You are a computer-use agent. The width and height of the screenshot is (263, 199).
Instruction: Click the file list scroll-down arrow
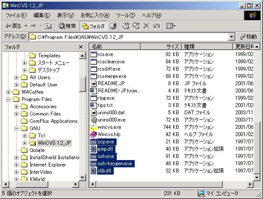point(257,177)
